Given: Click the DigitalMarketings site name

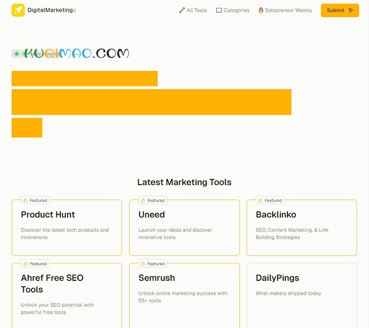Looking at the screenshot, I should point(52,10).
